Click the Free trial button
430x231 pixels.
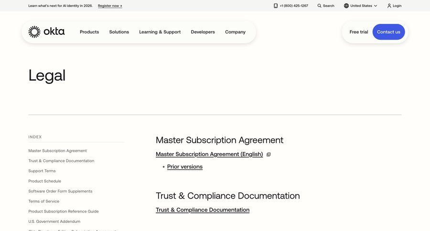coord(359,32)
